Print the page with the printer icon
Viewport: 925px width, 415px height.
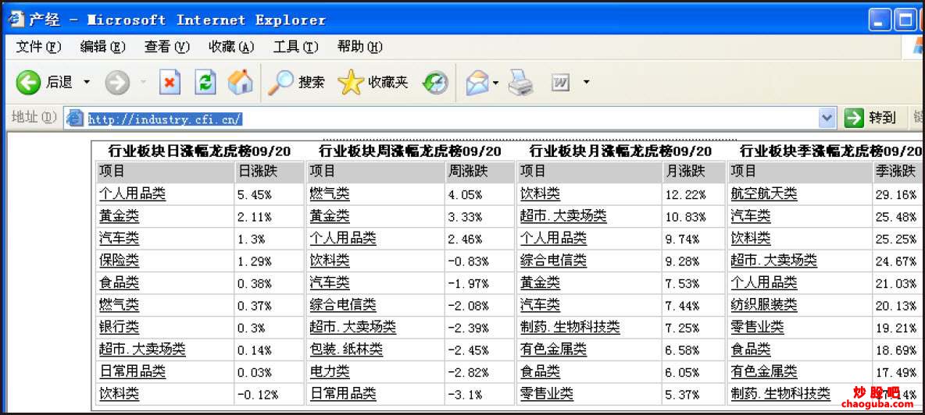click(x=521, y=83)
